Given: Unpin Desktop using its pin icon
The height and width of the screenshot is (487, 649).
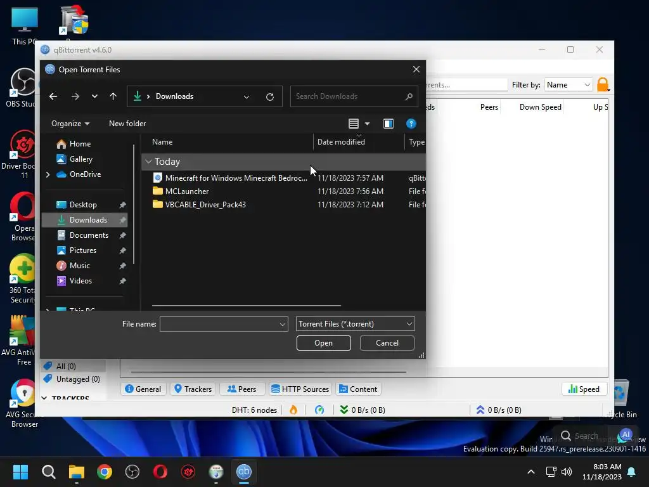Looking at the screenshot, I should click(122, 205).
